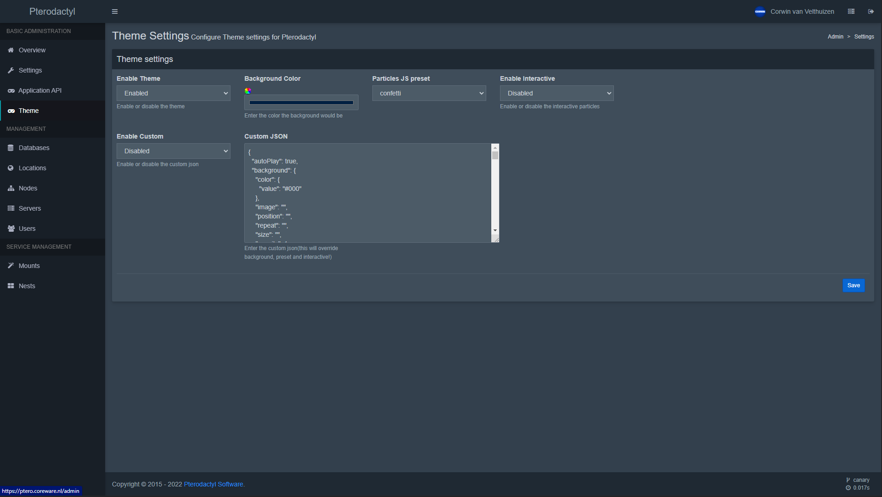Click the 'Theme settings' panel heading
Image resolution: width=882 pixels, height=497 pixels.
click(145, 59)
